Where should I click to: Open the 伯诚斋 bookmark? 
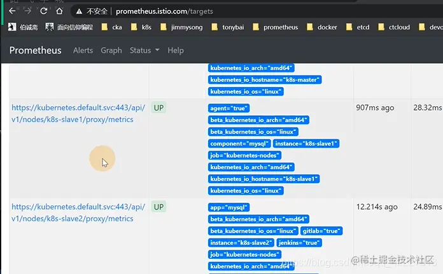coord(23,27)
